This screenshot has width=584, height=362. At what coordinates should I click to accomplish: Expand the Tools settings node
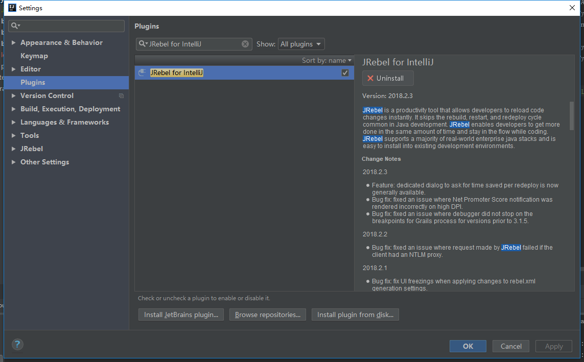coord(13,135)
